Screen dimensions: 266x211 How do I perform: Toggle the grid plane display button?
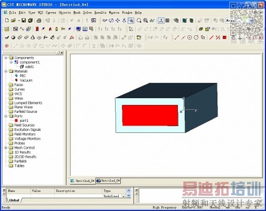[x=167, y=21]
